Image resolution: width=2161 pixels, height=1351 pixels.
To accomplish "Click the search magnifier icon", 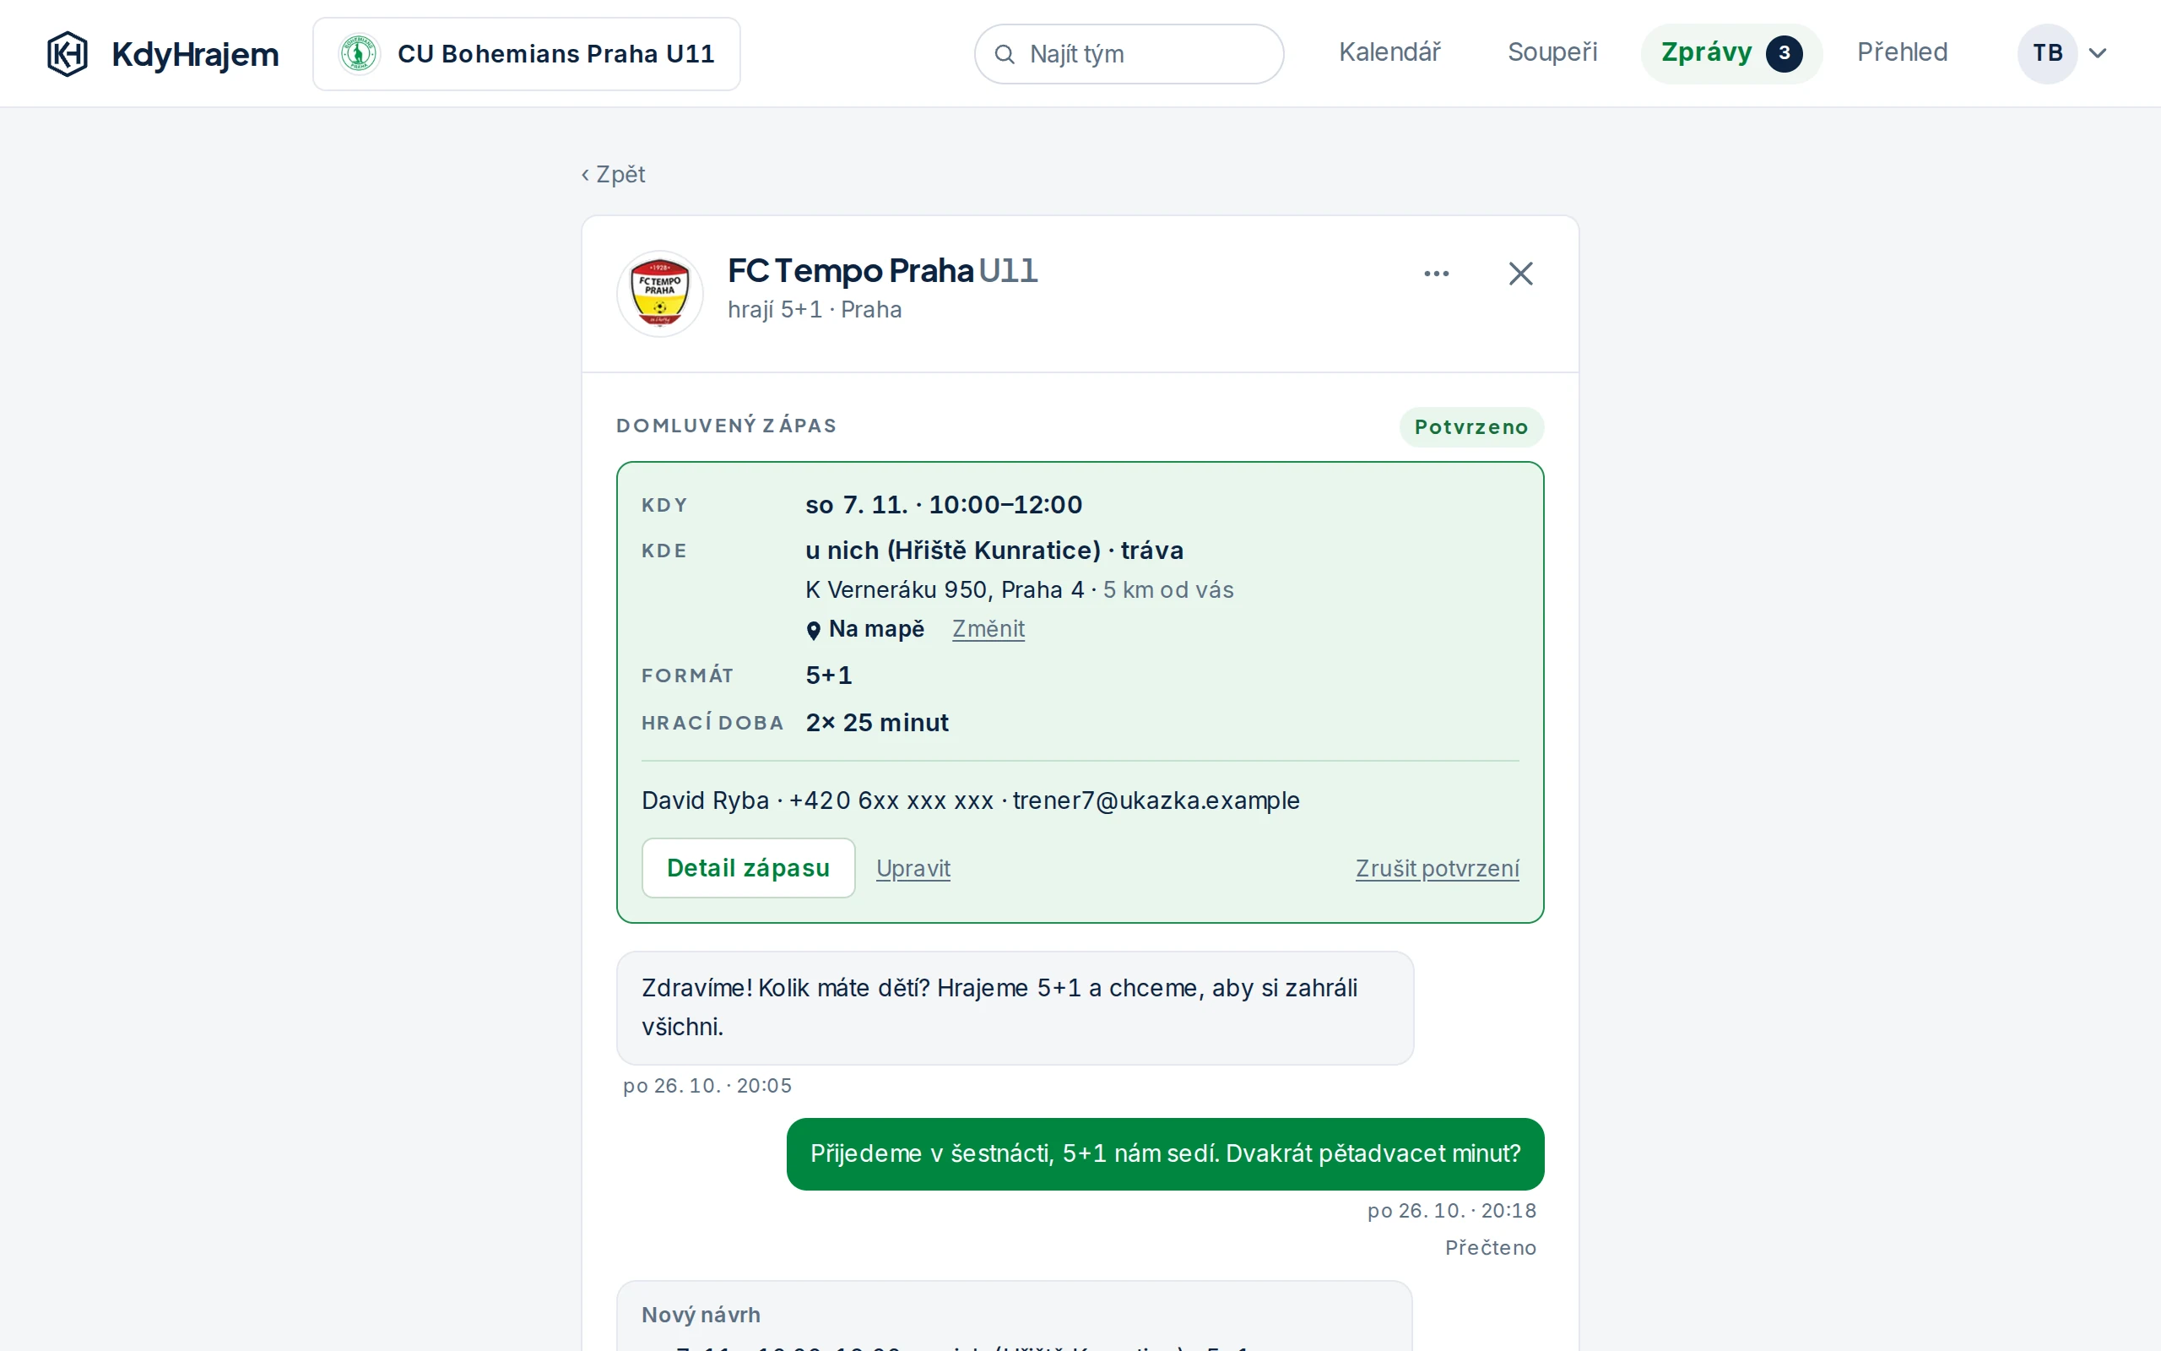I will coord(1004,55).
